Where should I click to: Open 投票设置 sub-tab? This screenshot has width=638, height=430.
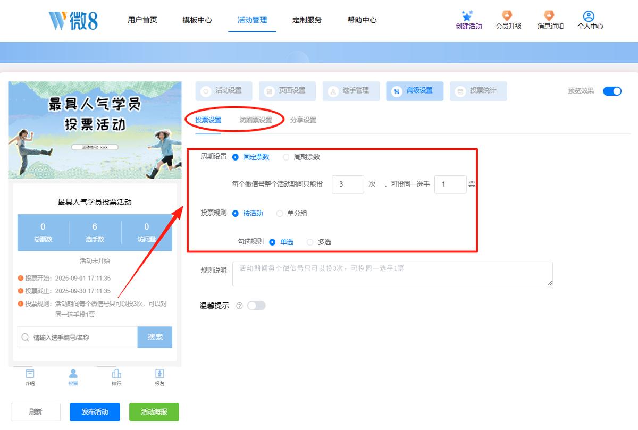[x=208, y=120]
